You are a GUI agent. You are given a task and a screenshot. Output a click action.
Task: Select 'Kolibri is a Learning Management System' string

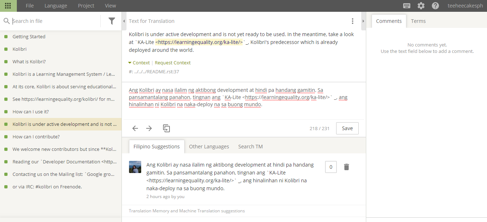pos(61,74)
